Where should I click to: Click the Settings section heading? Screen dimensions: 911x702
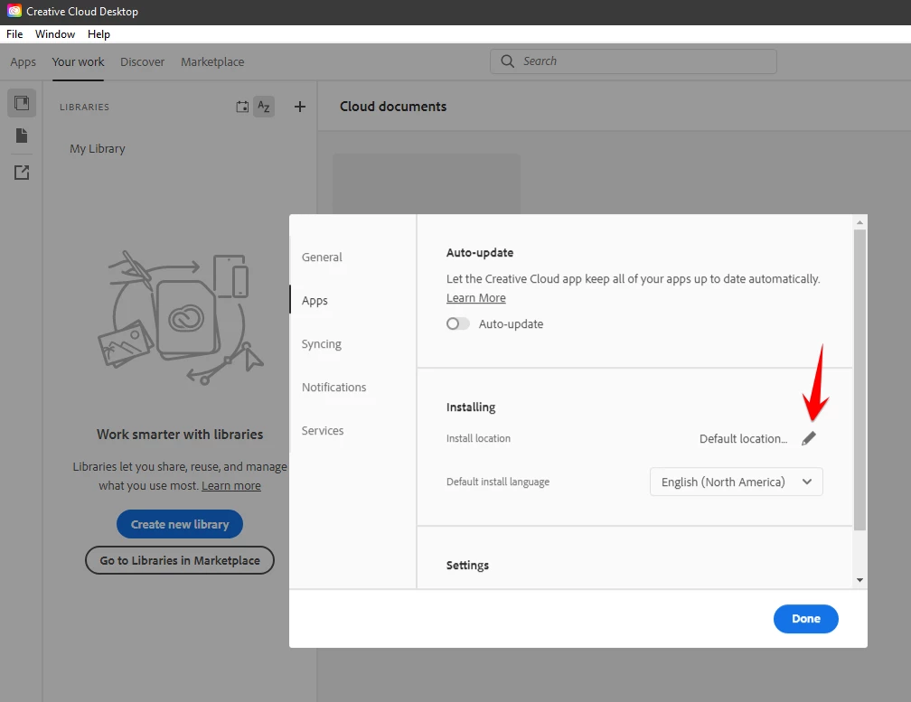468,566
